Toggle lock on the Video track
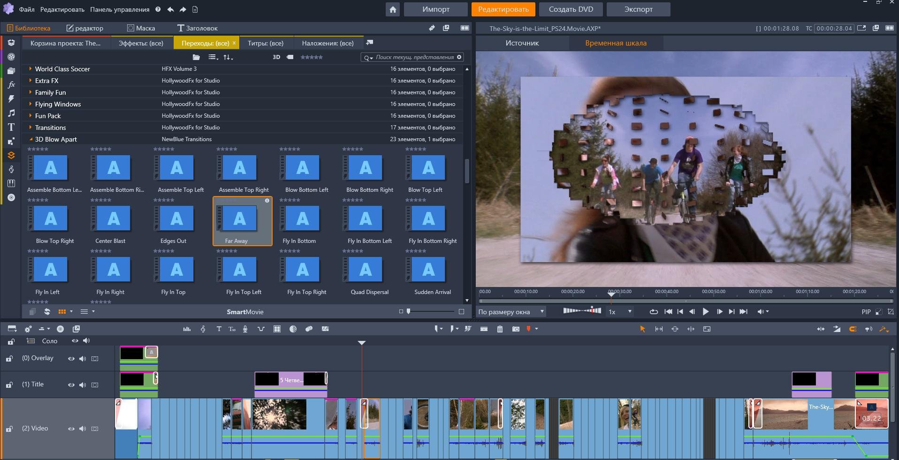 (9, 429)
